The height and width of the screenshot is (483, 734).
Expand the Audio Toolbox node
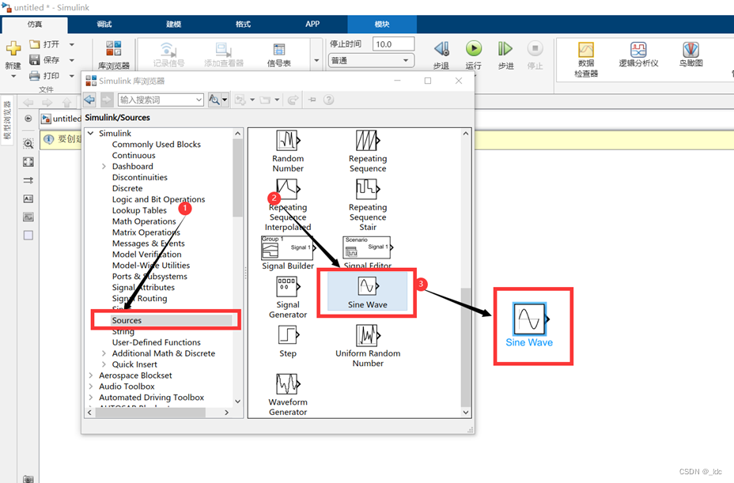[91, 386]
